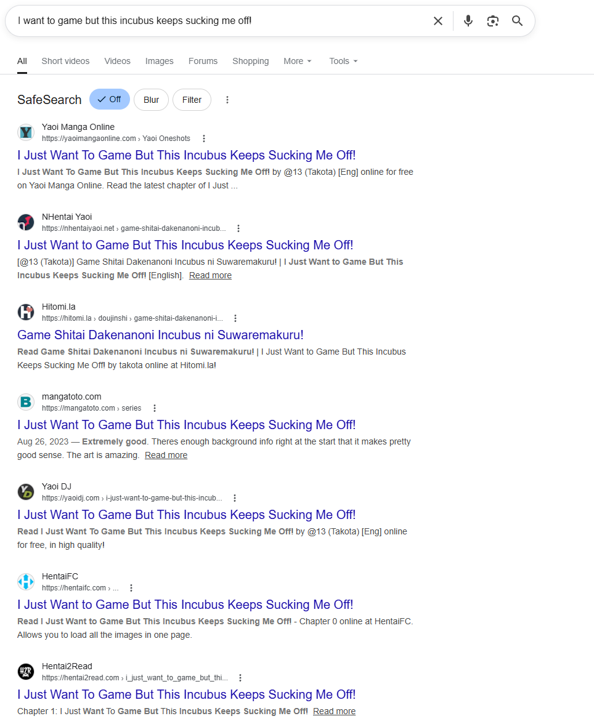Click into the search query input field

pos(222,21)
